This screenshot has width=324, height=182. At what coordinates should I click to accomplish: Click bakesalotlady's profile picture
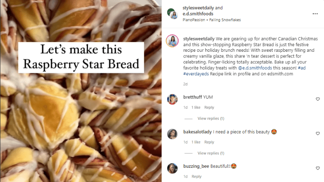coord(173,133)
